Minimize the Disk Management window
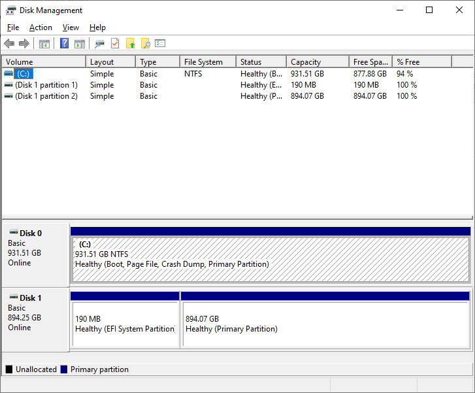Screen dimensions: 475x393 coord(400,10)
